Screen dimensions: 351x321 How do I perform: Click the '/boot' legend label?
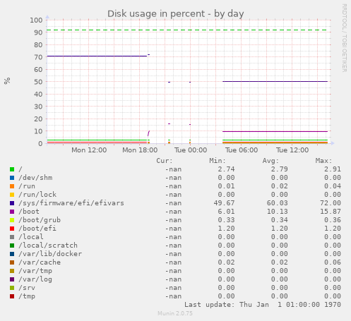(29, 212)
